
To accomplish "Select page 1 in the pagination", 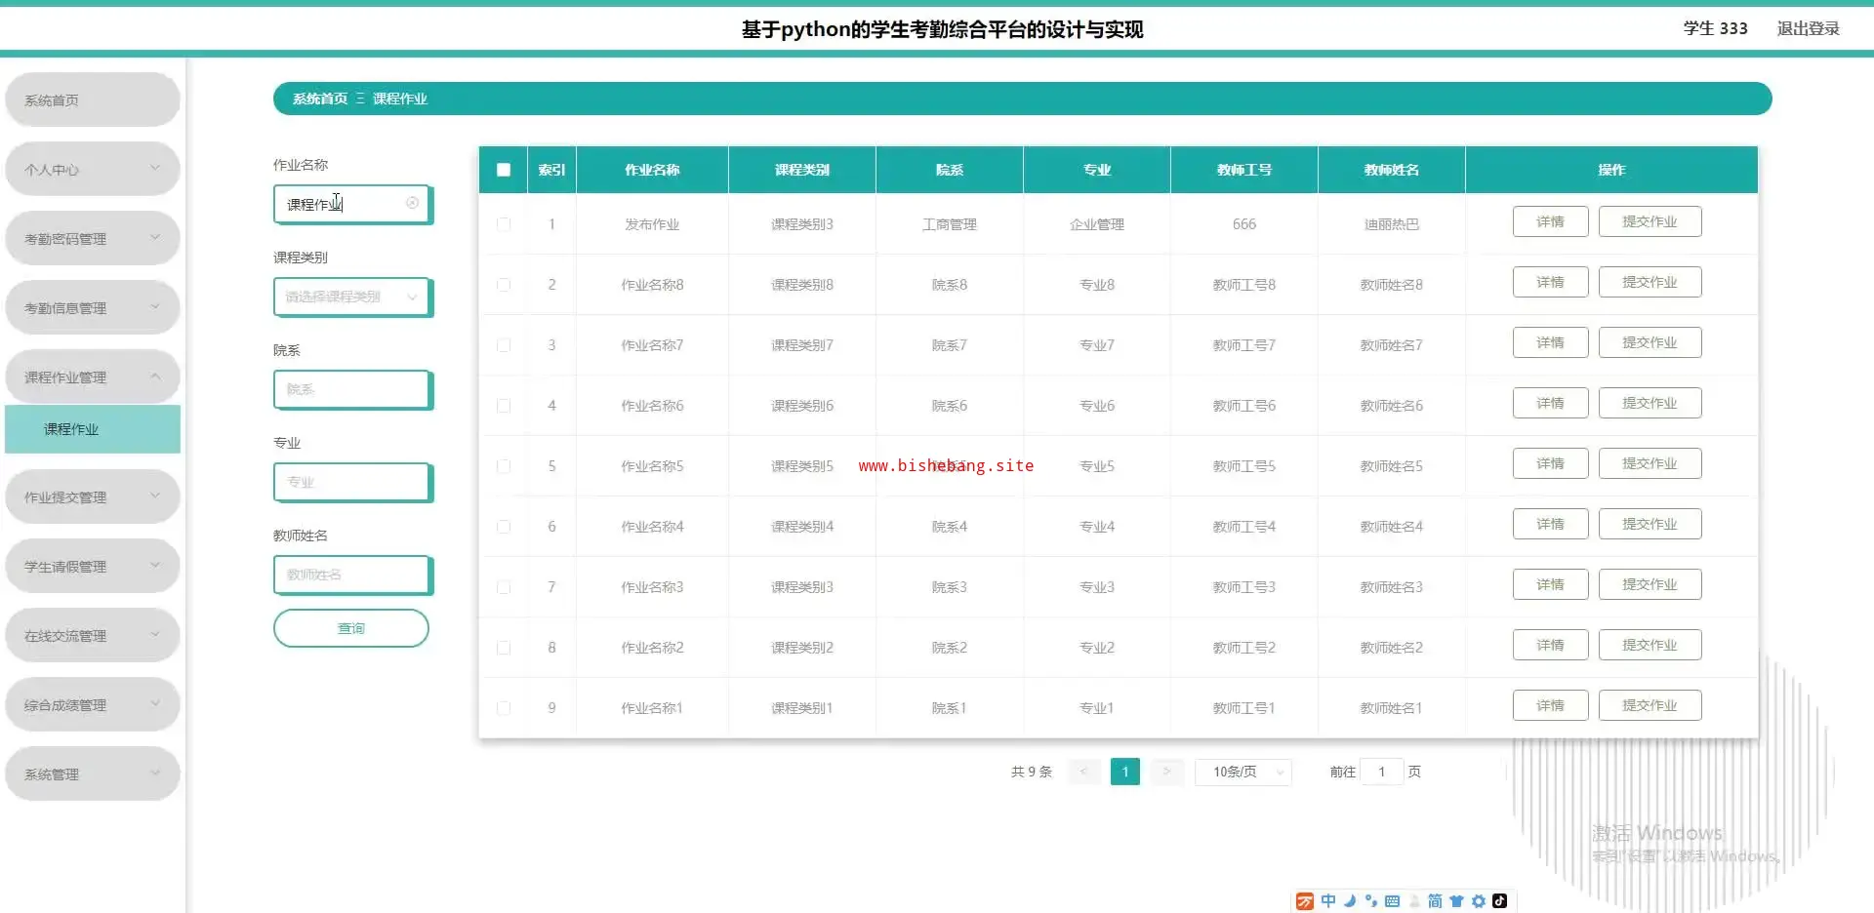I will point(1125,772).
